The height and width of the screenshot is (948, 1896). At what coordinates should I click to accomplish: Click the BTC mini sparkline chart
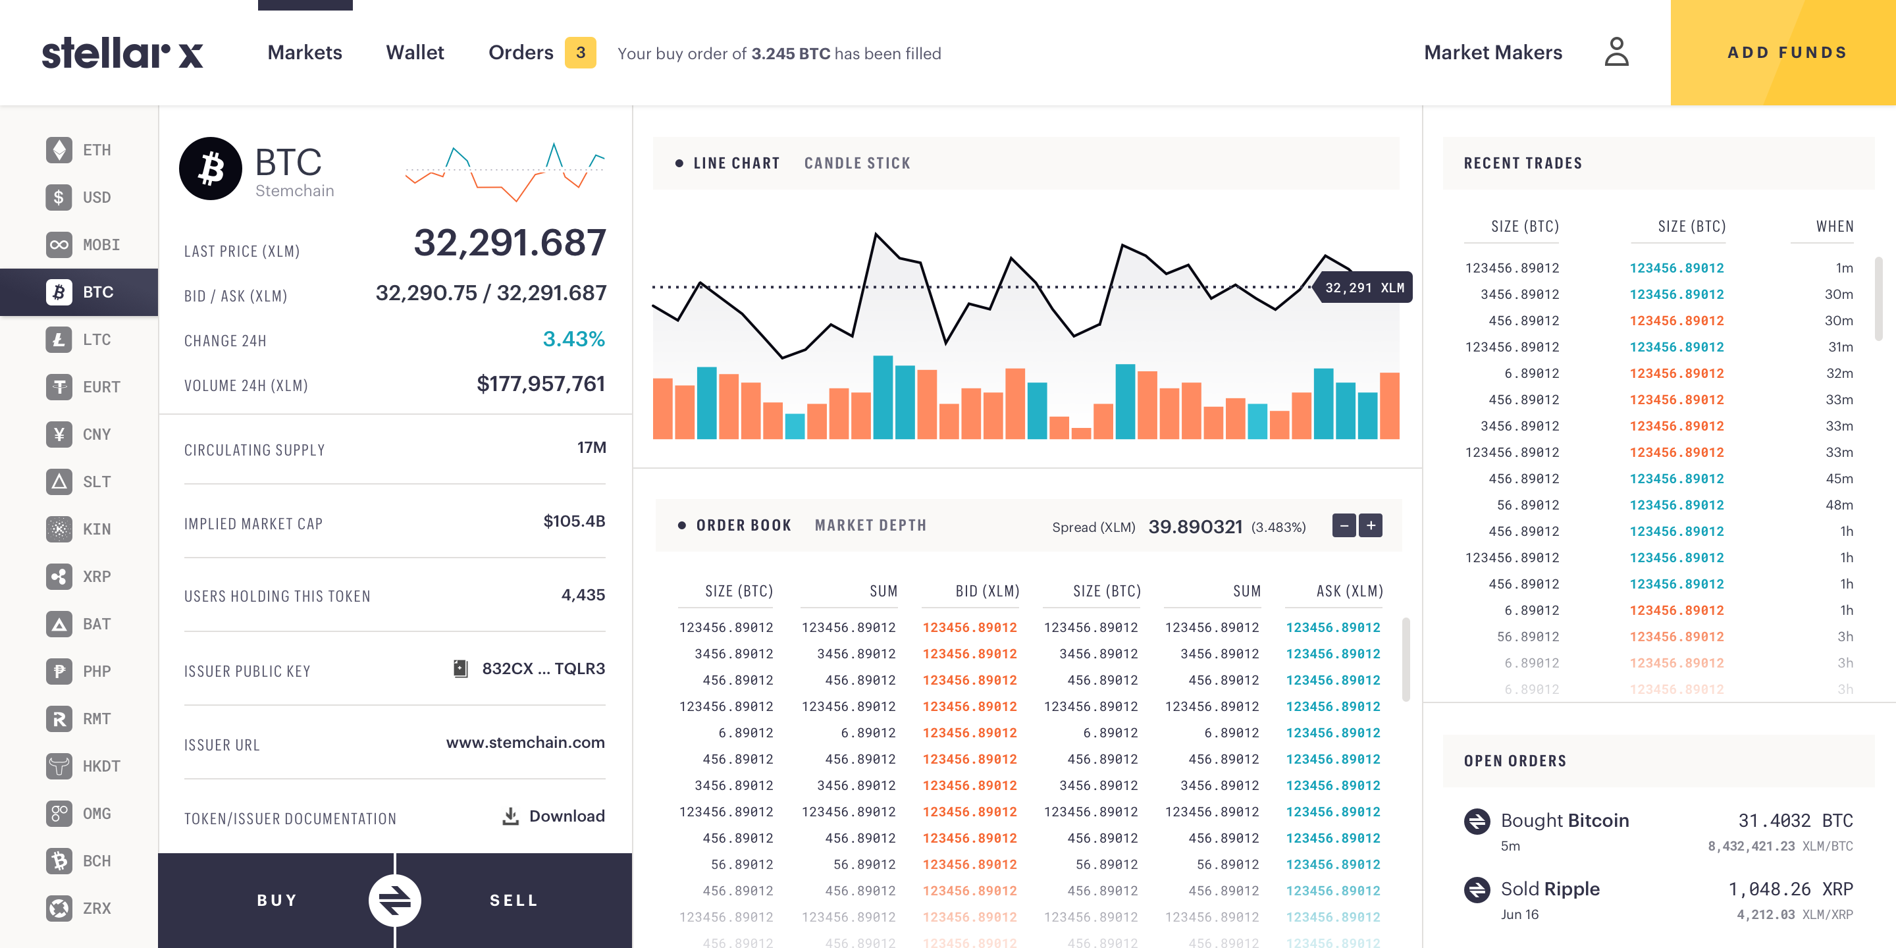(x=505, y=171)
